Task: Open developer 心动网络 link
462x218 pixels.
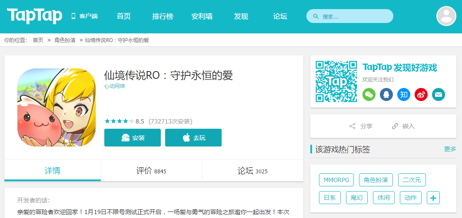Action: (x=115, y=86)
